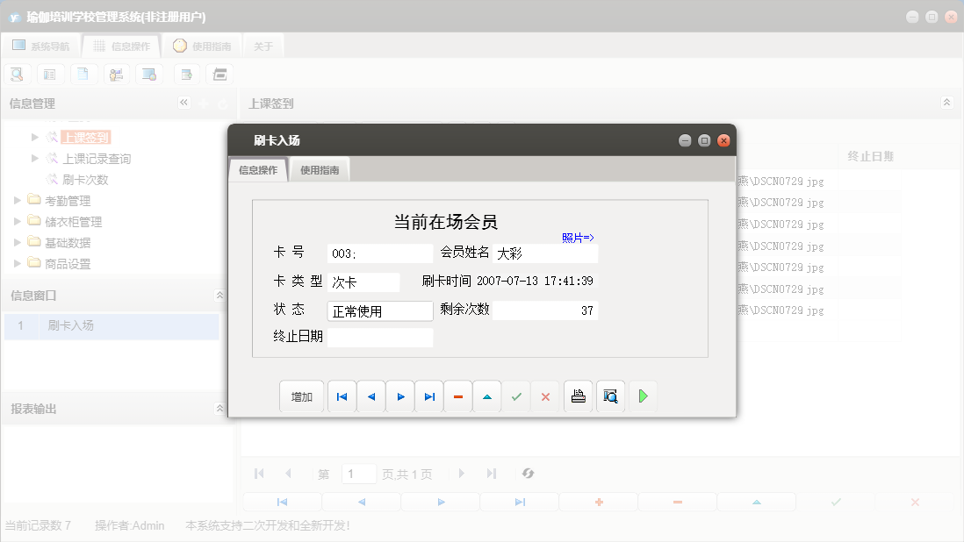
Task: Open print preview in the 刷卡入场 dialog
Action: coord(610,396)
